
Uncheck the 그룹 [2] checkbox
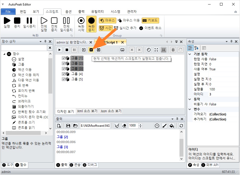(63, 63)
